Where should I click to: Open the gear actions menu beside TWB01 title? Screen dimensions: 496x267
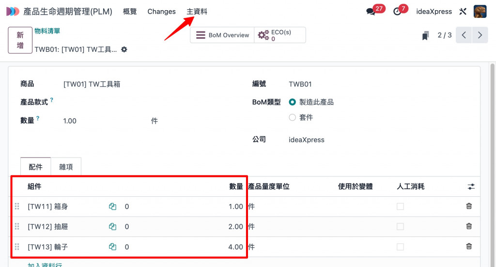(124, 49)
